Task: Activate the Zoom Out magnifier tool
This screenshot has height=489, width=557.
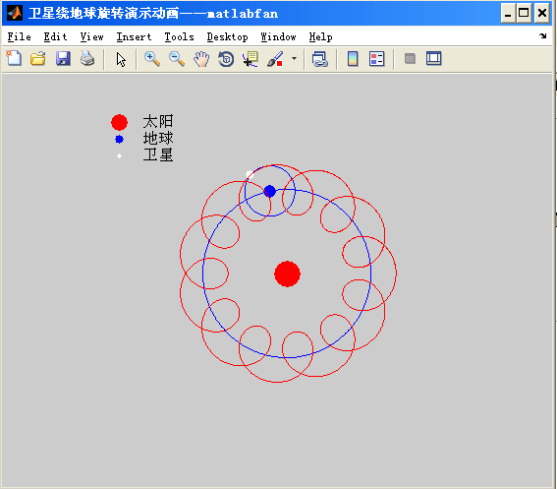Action: click(x=177, y=59)
